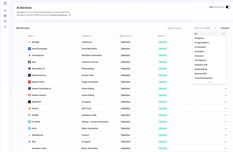The image size is (233, 152).
Task: Open the members icon in sidebar
Action: click(5, 27)
